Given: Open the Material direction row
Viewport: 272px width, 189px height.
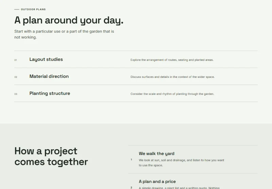Looking at the screenshot, I should tap(136, 76).
